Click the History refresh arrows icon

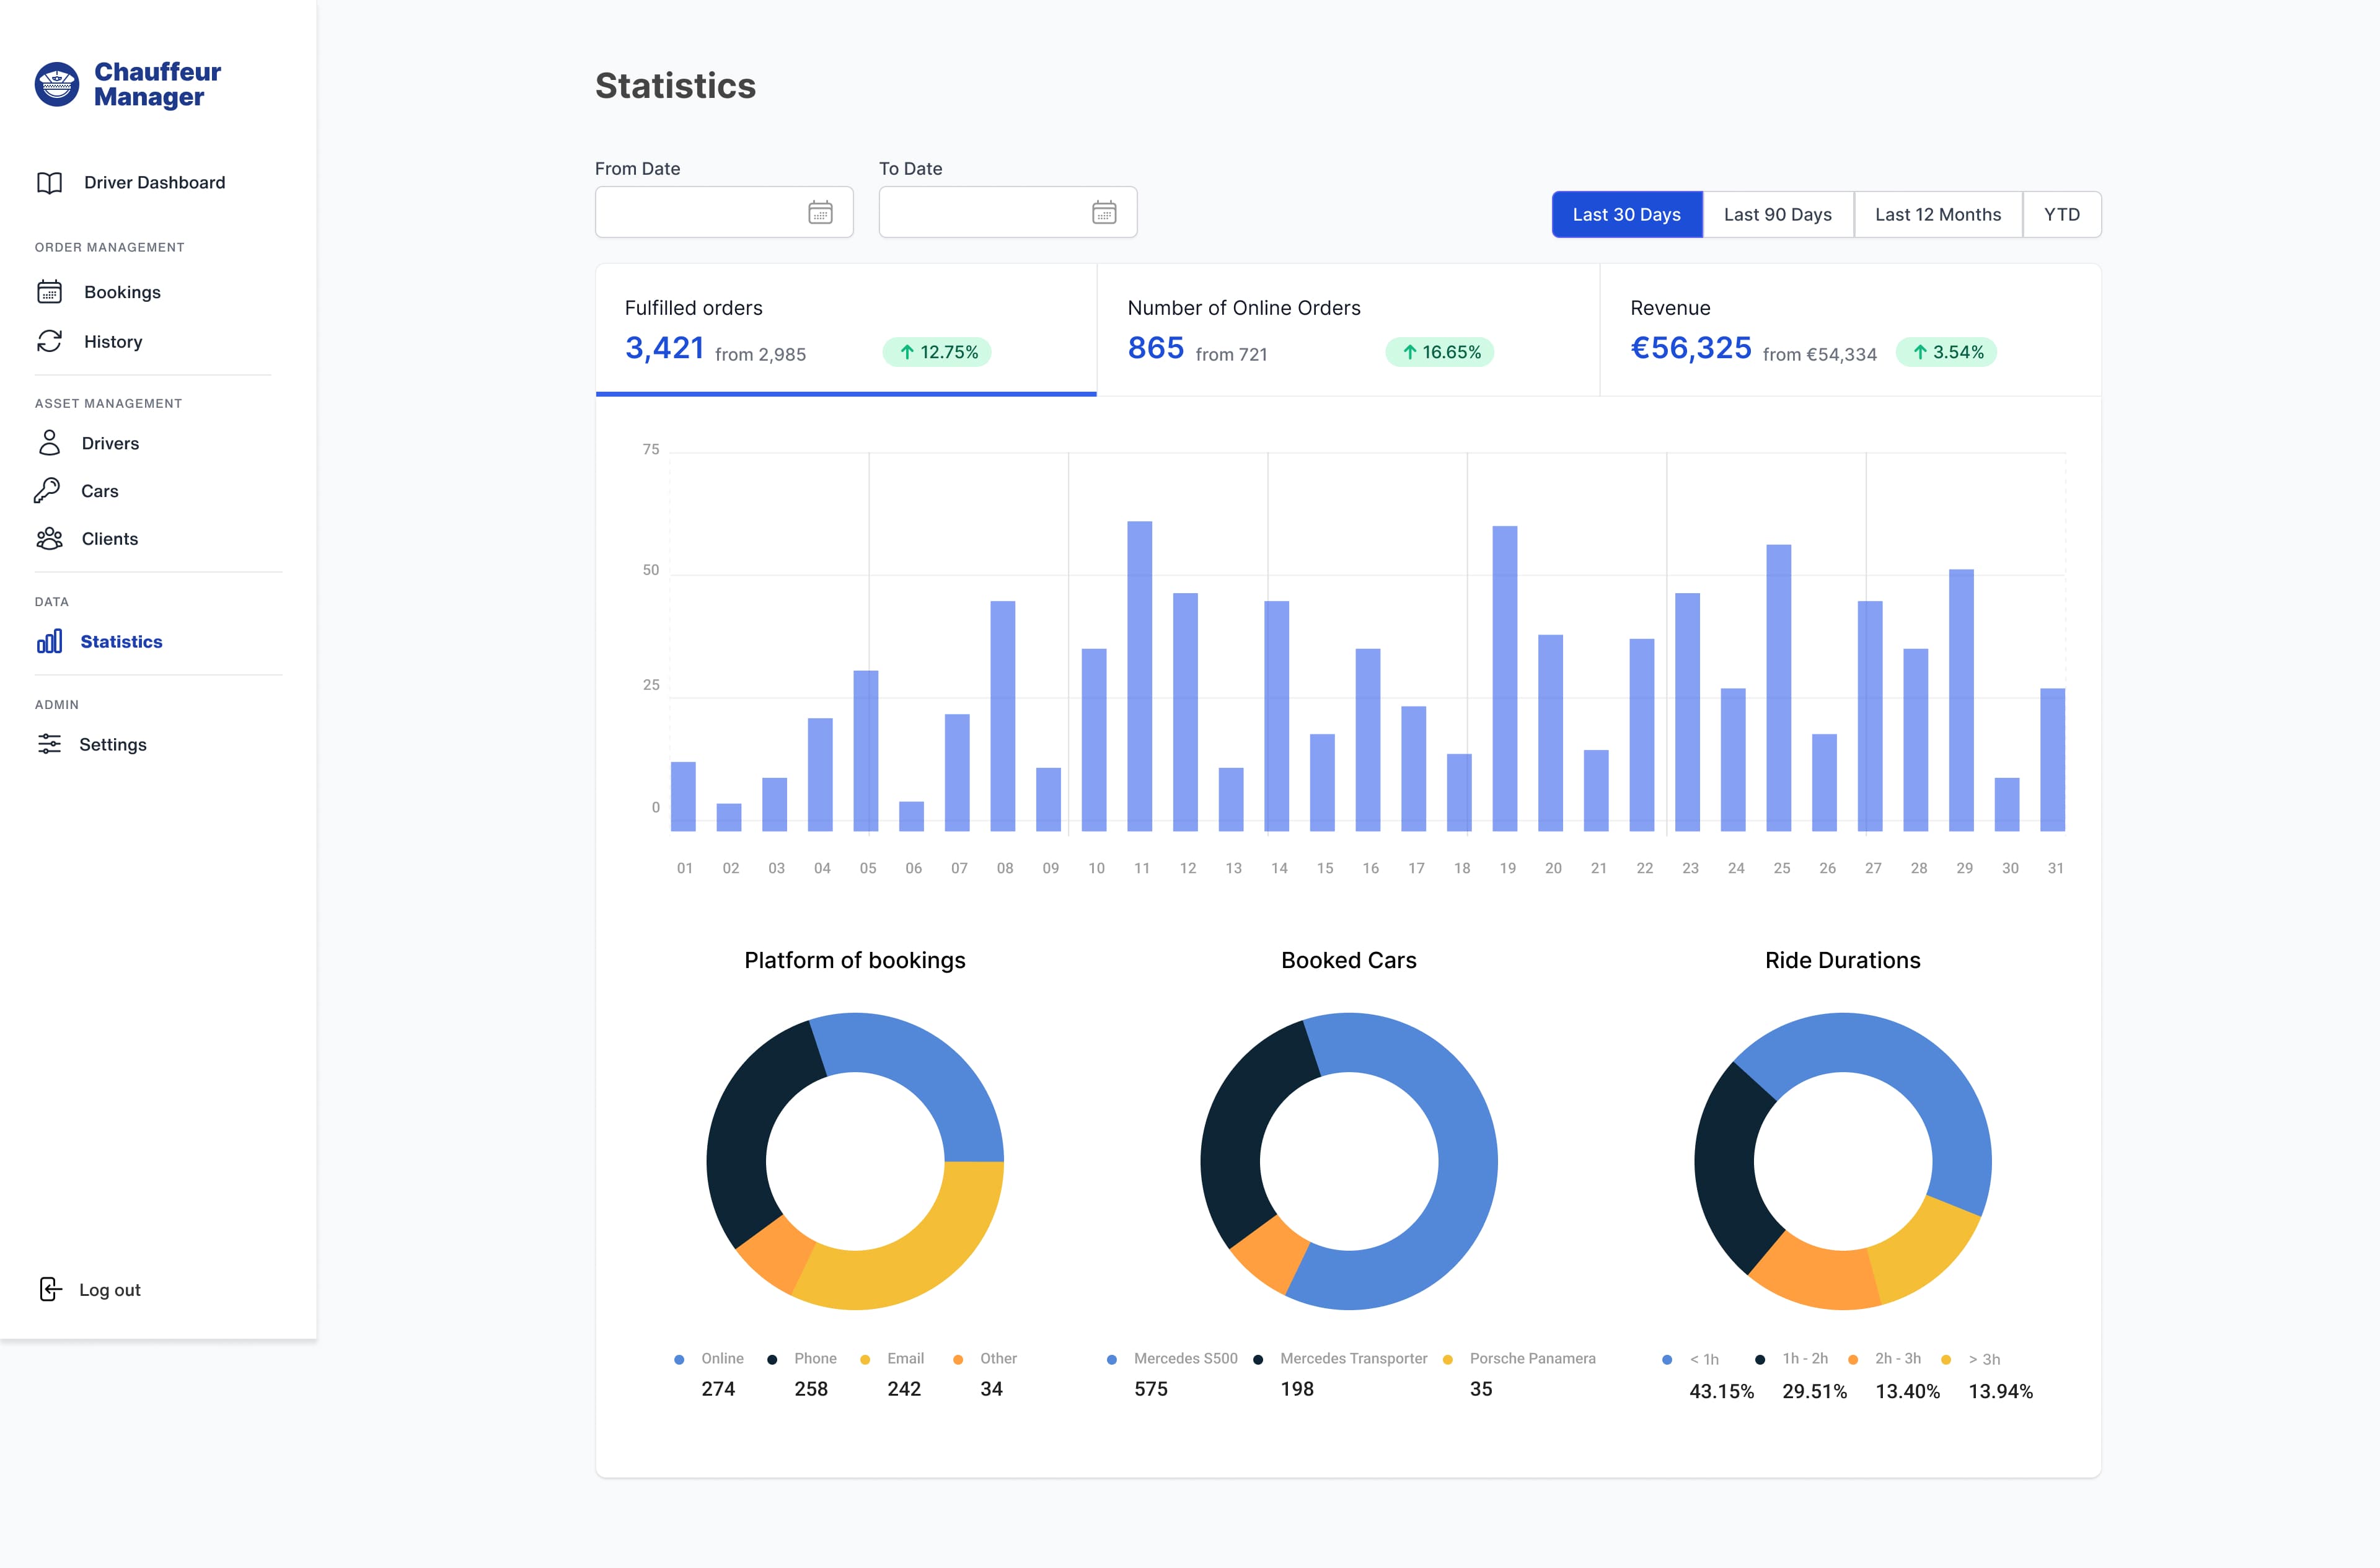point(49,341)
